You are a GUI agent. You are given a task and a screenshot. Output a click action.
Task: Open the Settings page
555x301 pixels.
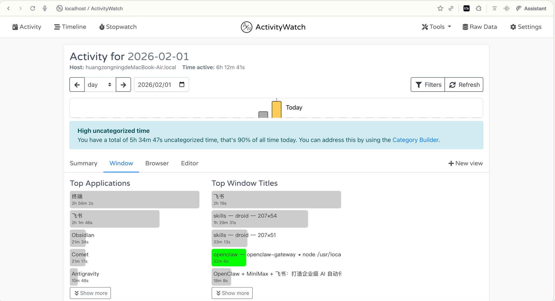tap(526, 27)
